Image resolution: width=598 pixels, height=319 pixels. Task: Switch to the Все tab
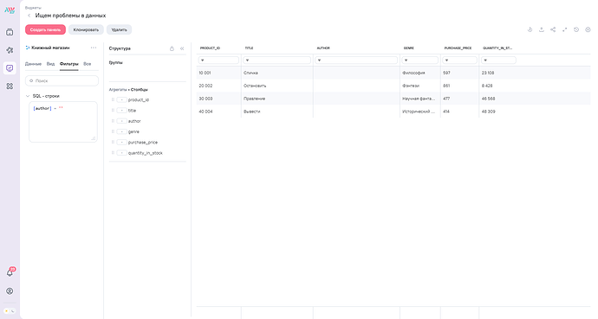point(88,64)
